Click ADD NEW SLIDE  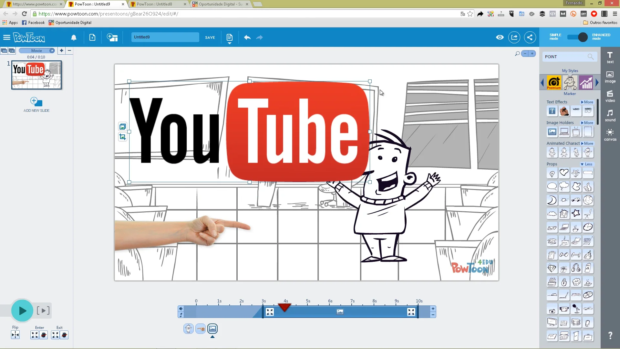pos(36,104)
